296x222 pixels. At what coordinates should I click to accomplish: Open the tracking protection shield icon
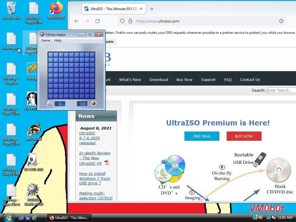coord(122,21)
